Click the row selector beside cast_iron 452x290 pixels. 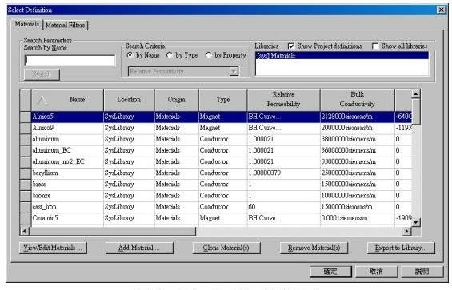[x=26, y=207]
